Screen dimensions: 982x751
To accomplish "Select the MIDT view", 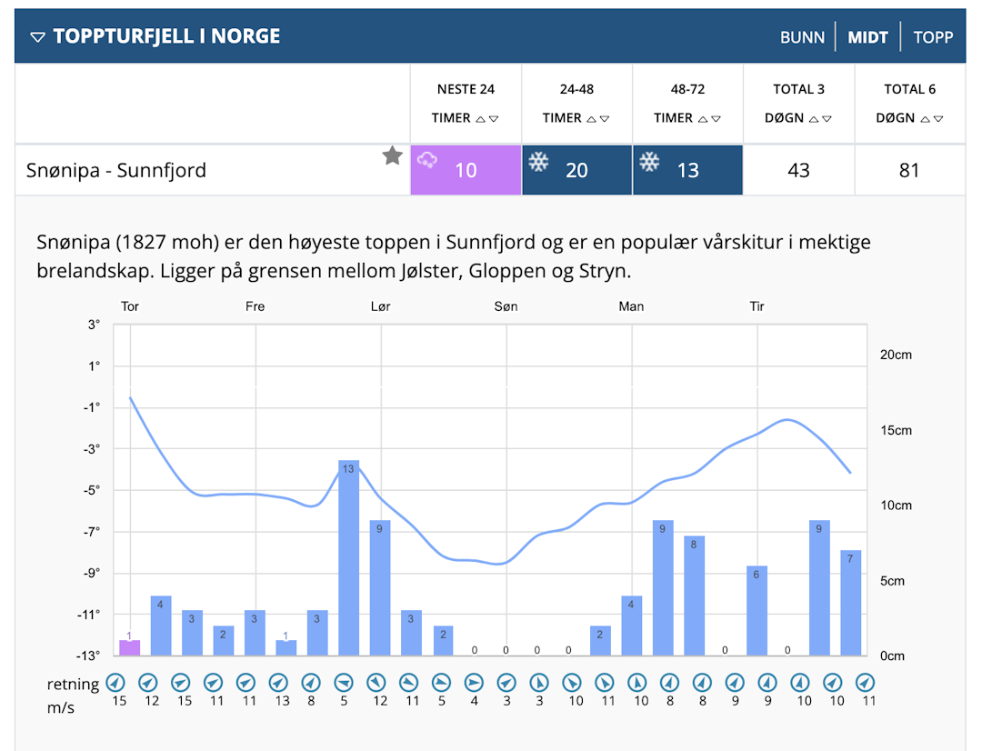I will [x=868, y=36].
